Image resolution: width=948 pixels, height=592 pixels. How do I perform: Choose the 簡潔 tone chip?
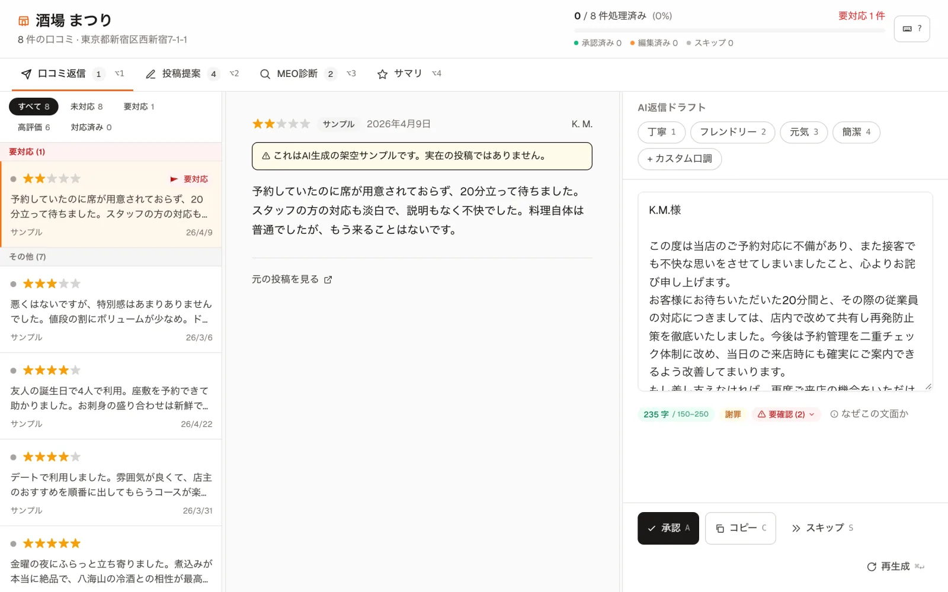click(x=856, y=132)
